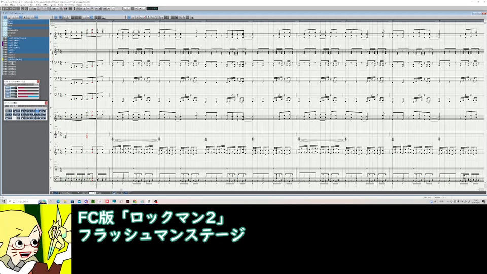Screen dimensions: 487x274
Task: Click the first icon on main toolbar
Action: (x=4, y=9)
